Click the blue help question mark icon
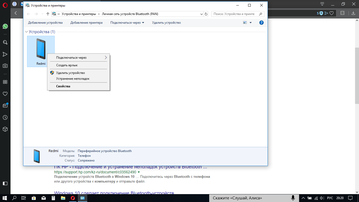Screen dimensions: 359x202 coord(261,23)
